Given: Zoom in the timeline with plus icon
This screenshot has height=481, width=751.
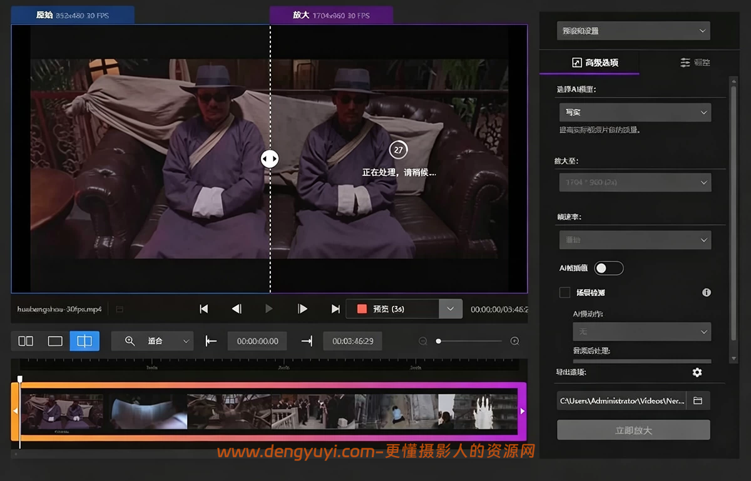Looking at the screenshot, I should (514, 341).
